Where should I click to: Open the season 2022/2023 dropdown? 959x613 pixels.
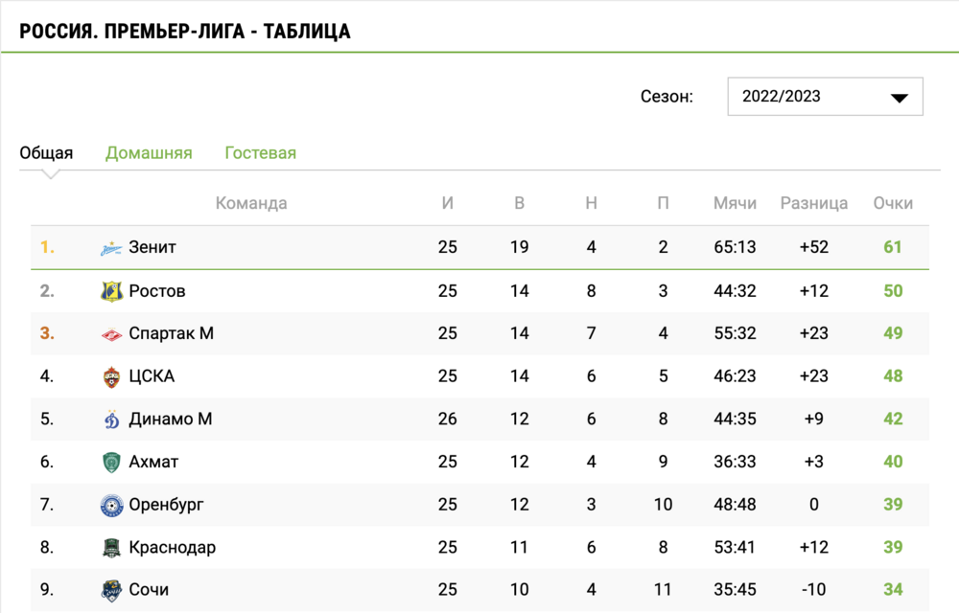[x=825, y=97]
